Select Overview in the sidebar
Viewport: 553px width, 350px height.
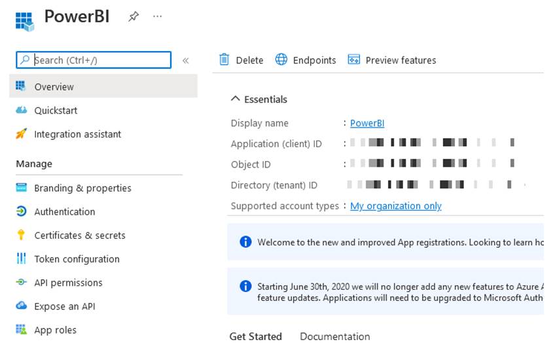coord(103,86)
